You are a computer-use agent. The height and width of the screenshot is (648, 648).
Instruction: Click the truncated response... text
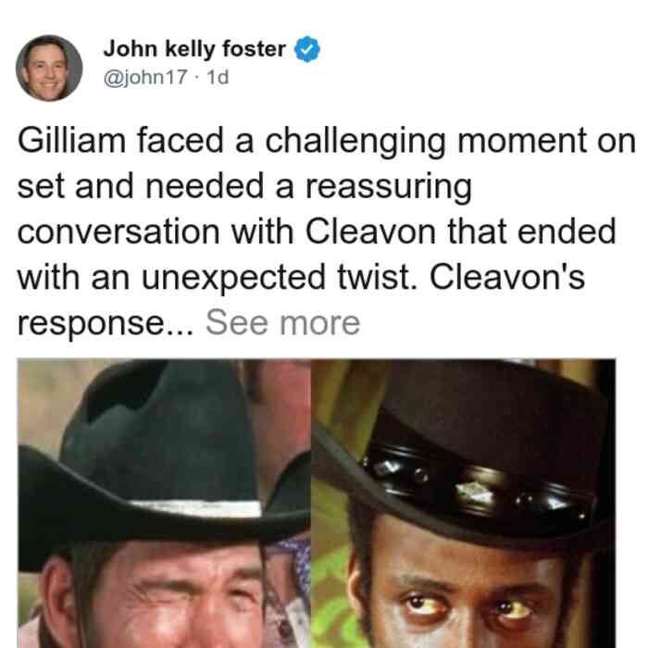coord(106,324)
